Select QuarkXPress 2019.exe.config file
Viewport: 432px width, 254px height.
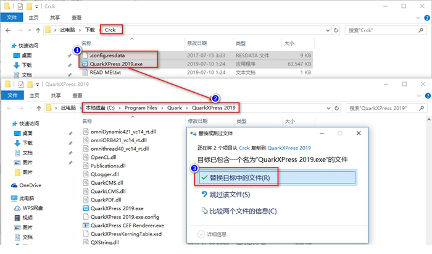click(x=125, y=217)
